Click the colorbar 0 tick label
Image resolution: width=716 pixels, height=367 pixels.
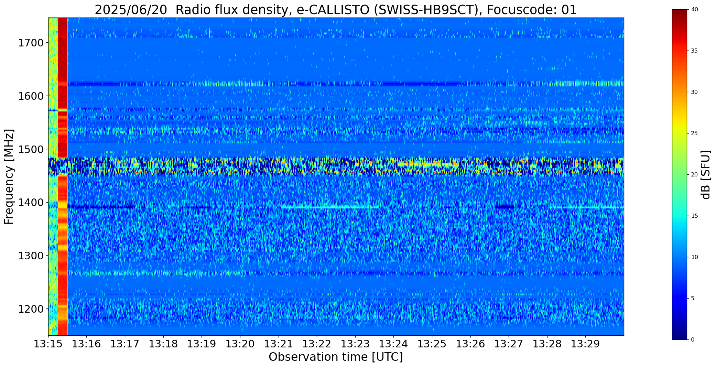coord(693,340)
